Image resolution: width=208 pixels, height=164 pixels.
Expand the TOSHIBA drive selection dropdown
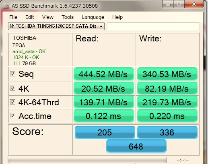pos(56,26)
